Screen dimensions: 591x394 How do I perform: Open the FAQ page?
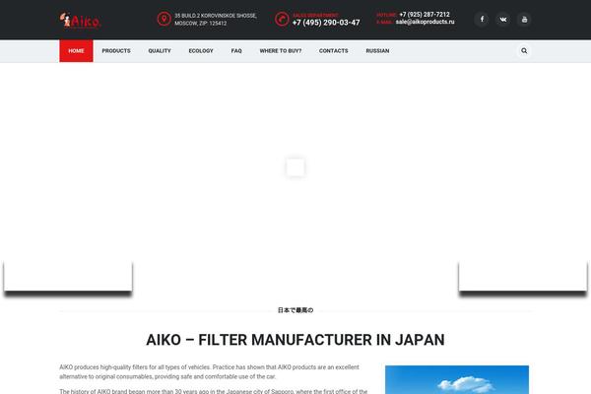pos(236,50)
